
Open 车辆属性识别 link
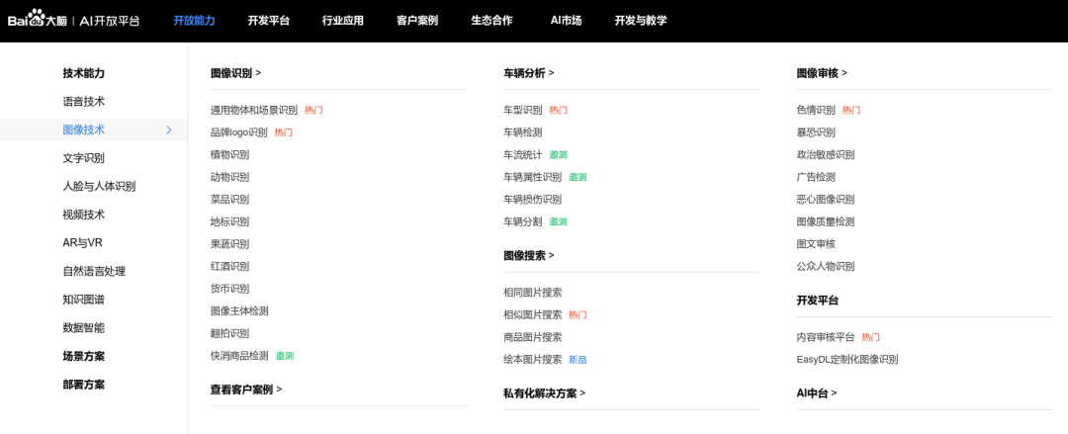532,177
